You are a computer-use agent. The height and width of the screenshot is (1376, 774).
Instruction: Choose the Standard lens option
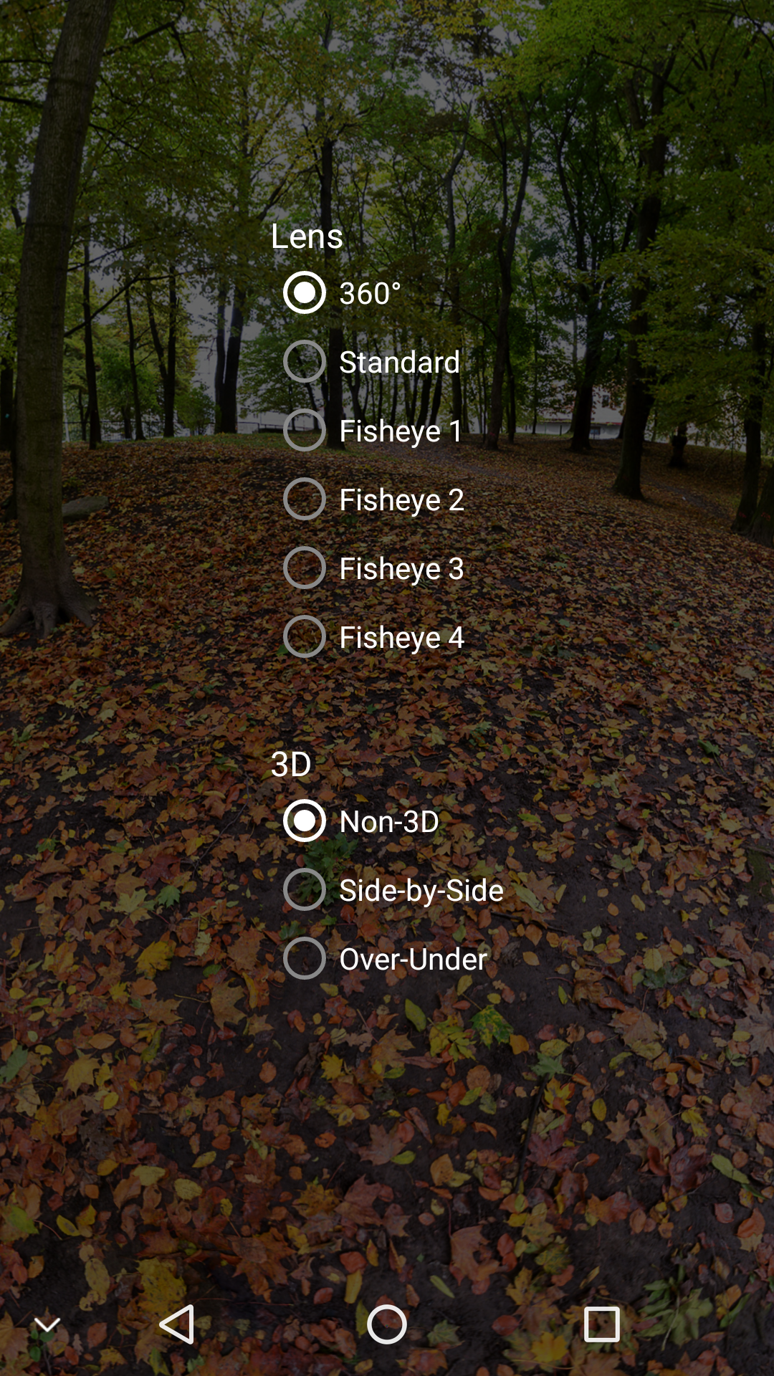click(305, 362)
